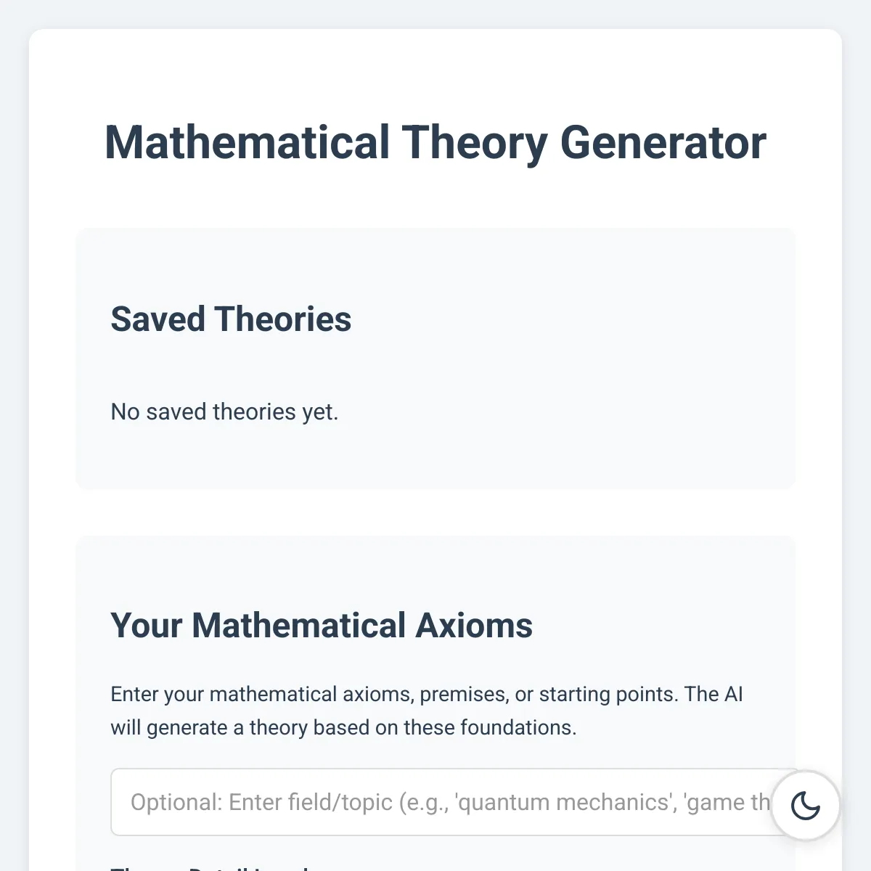
Task: Click the word 'premises' in the description
Action: [464, 694]
